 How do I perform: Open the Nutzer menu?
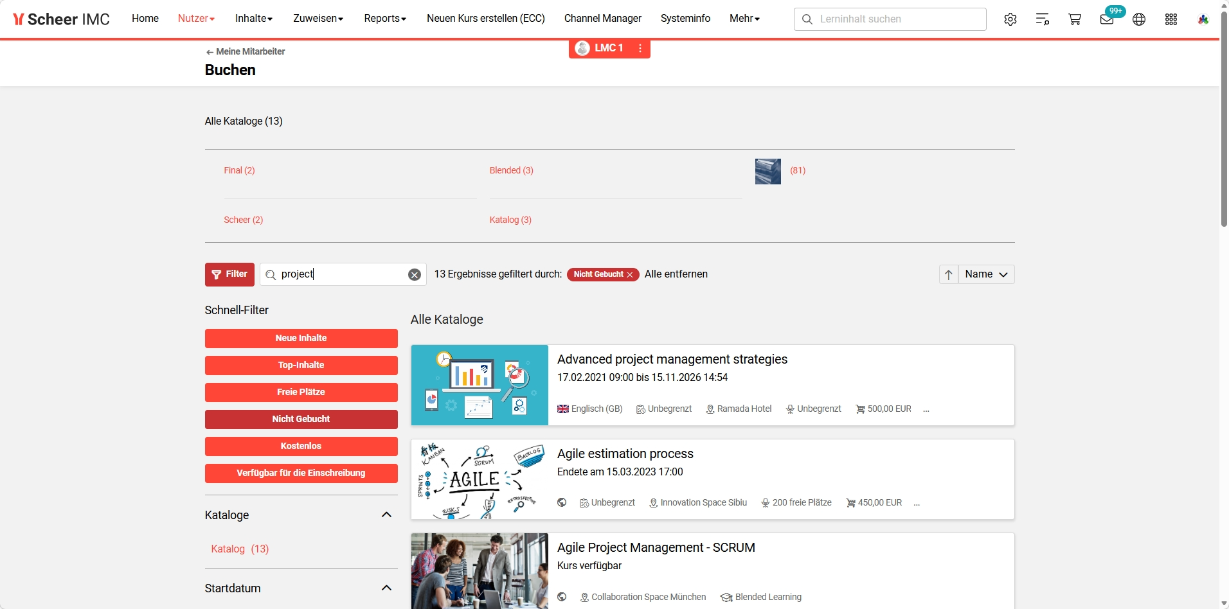pyautogui.click(x=196, y=19)
